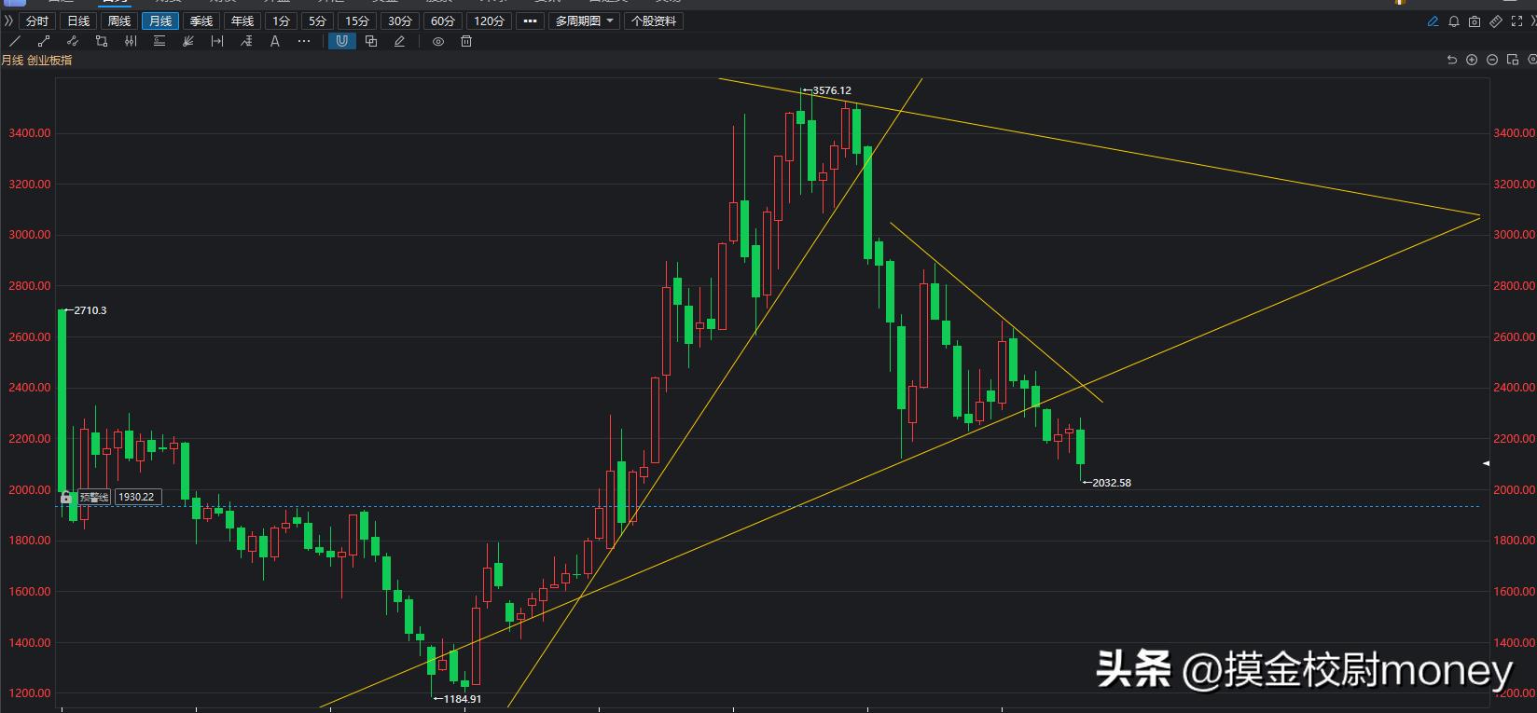This screenshot has width=1537, height=713.
Task: Select the drawing tool left of text tool
Action: click(x=246, y=41)
